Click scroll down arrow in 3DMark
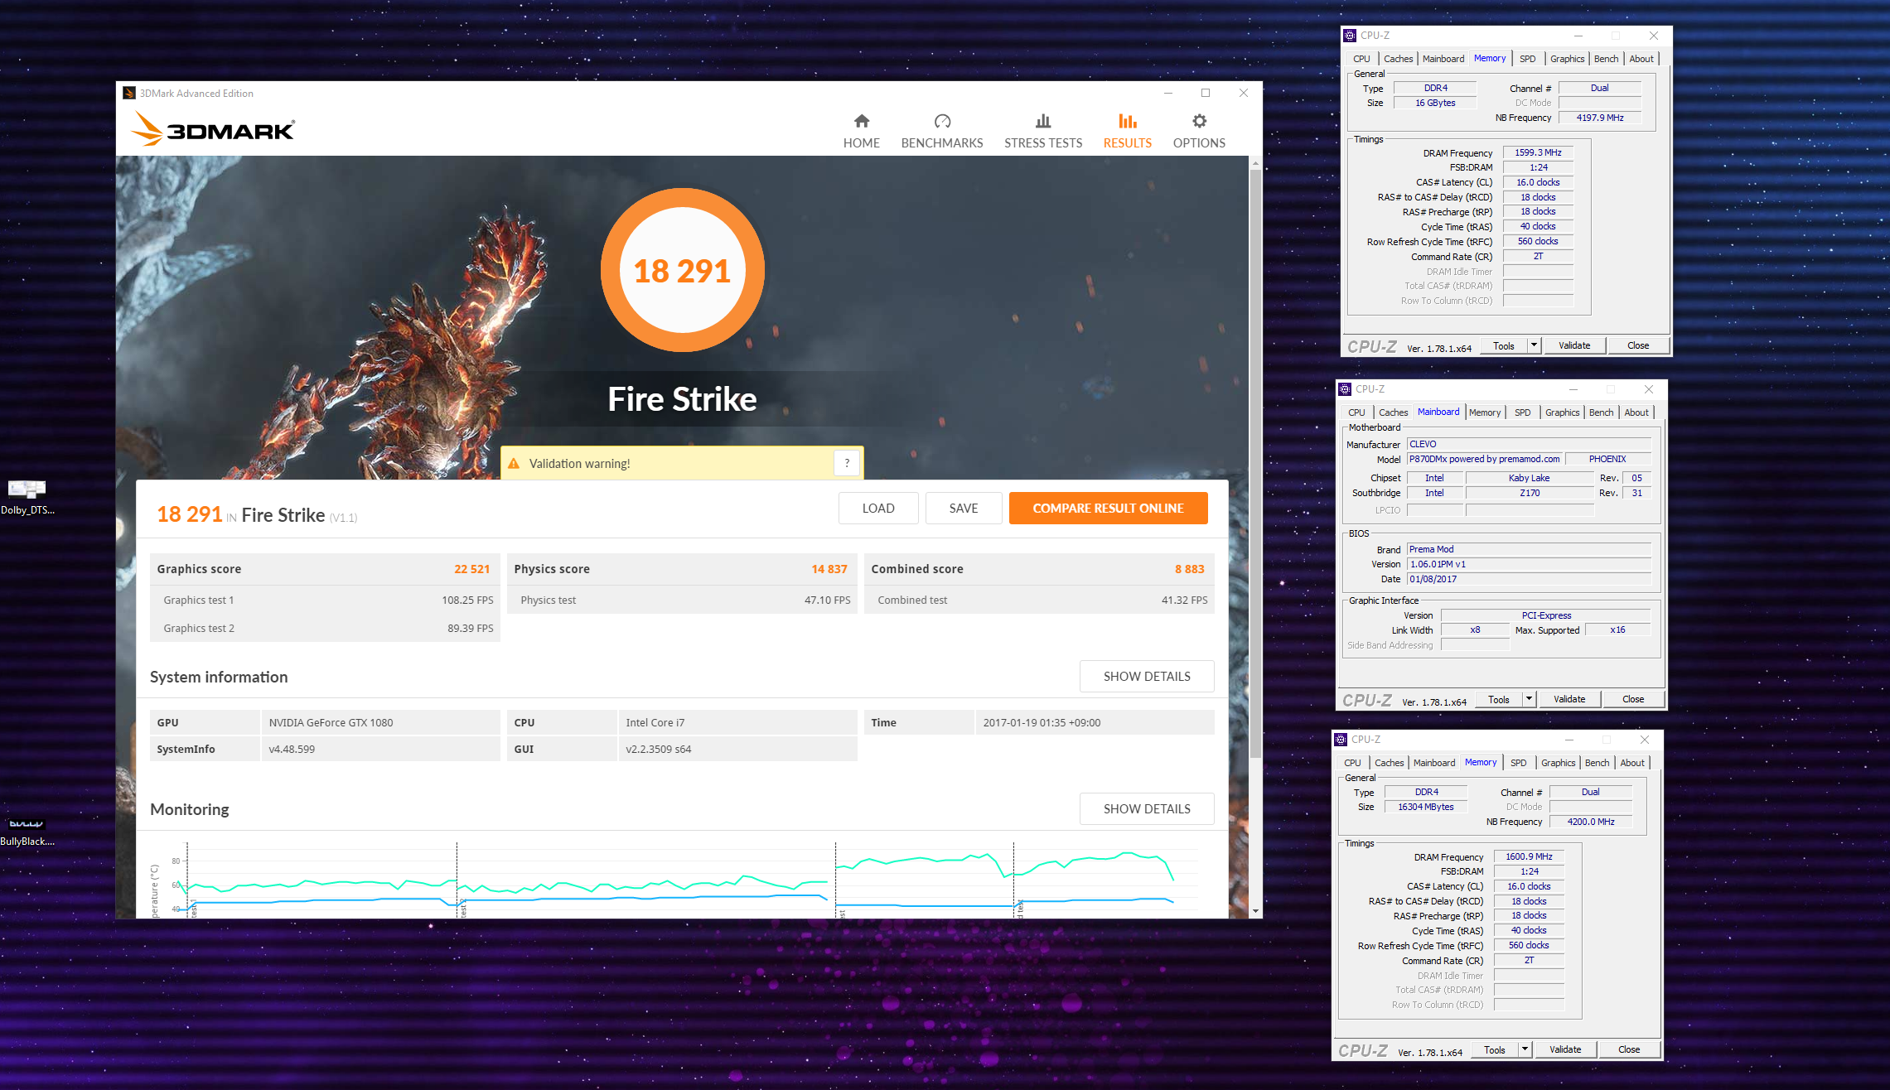Screen dimensions: 1890x1090 pos(1255,911)
